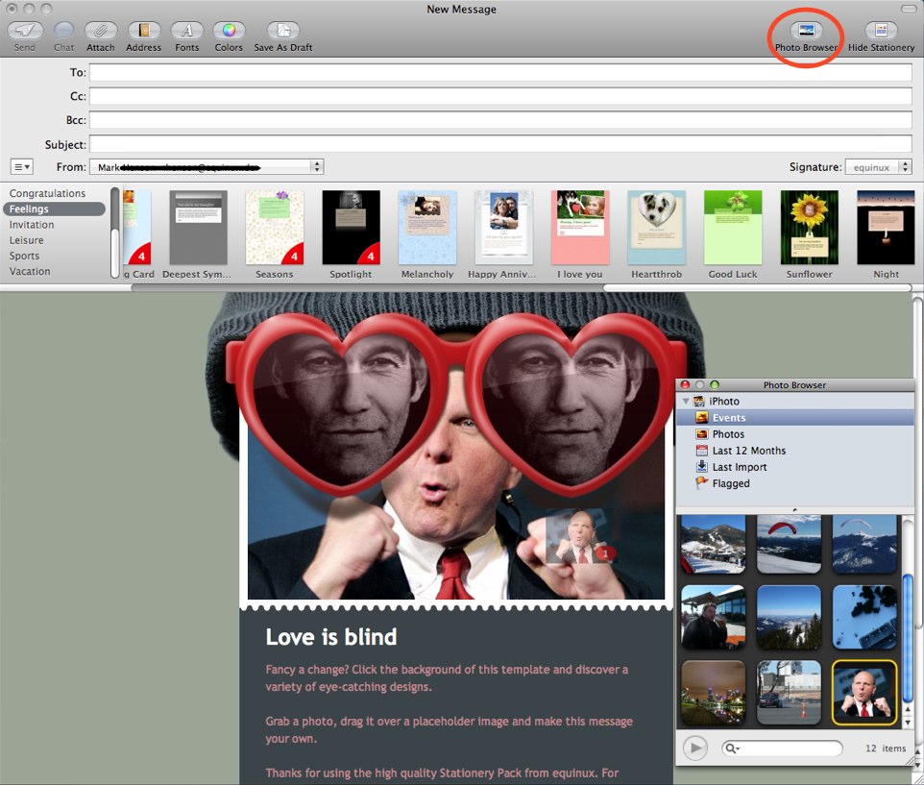Open the Fonts panel icon
The height and width of the screenshot is (785, 924).
point(187,31)
